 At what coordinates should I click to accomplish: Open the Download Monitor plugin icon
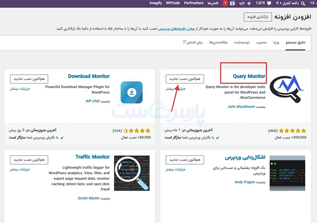tap(131, 92)
